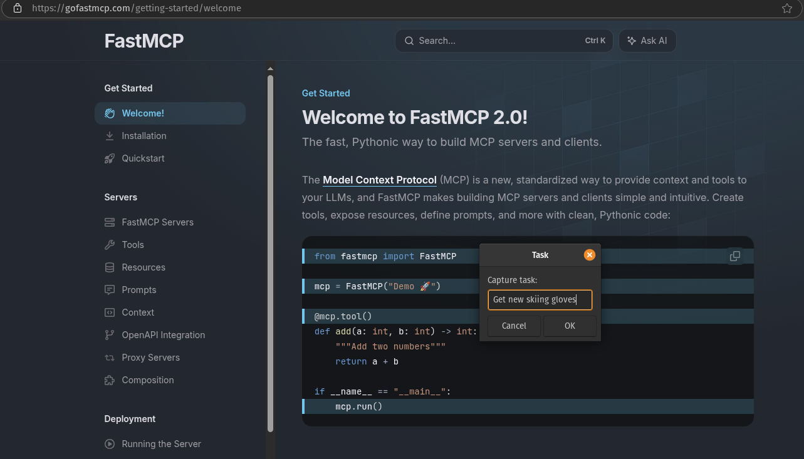Open the Composition page

[170, 380]
